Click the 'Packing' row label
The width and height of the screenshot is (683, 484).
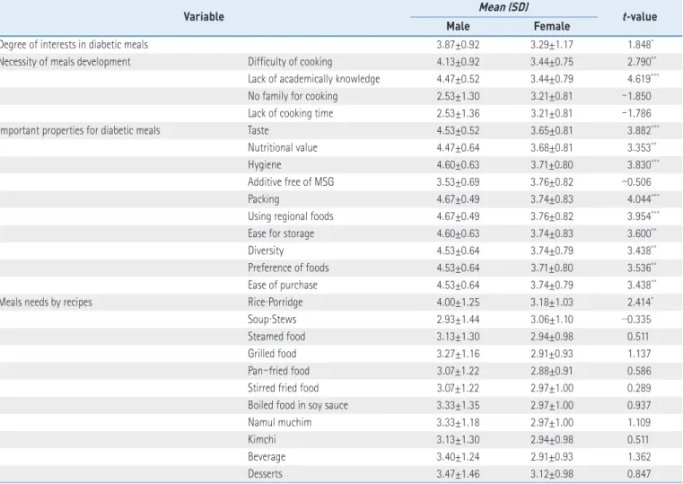click(x=264, y=199)
